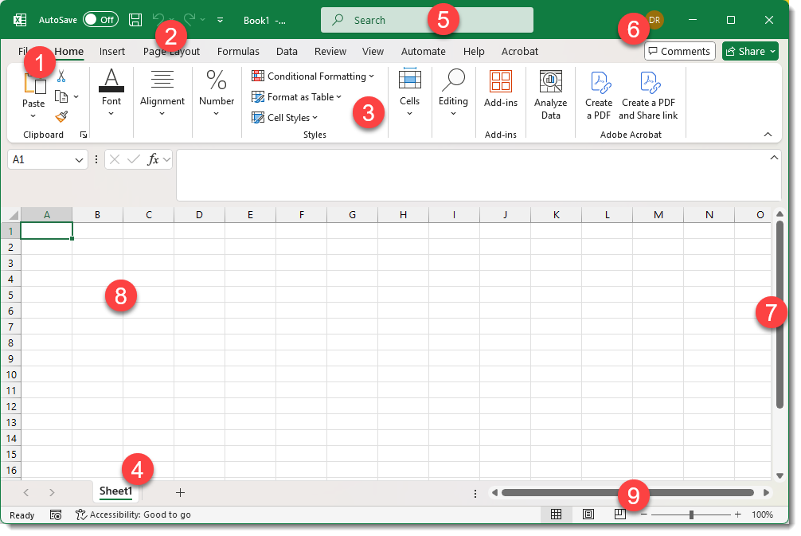Screen dimensions: 801x536
Task: Toggle Normal view in status bar
Action: [556, 514]
